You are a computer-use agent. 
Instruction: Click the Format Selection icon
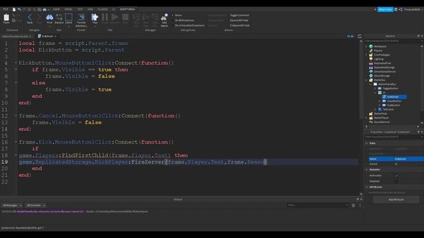pyautogui.click(x=81, y=18)
